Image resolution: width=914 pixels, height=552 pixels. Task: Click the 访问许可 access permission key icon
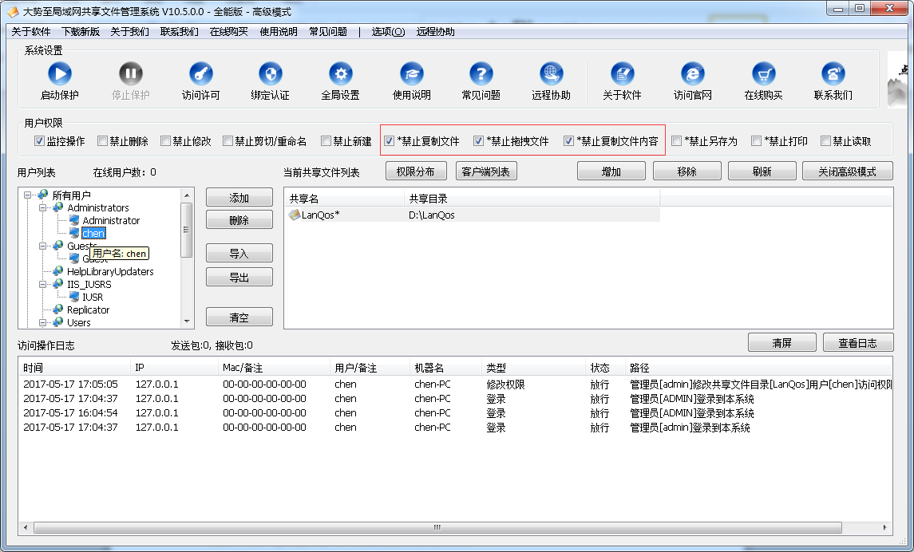click(x=200, y=74)
